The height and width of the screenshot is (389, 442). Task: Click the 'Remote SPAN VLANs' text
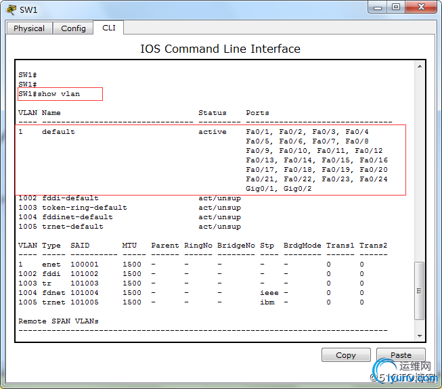coord(58,321)
